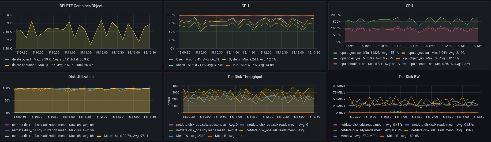
Task: Toggle the "Iowait" series in CPU legend
Action: pyautogui.click(x=181, y=65)
